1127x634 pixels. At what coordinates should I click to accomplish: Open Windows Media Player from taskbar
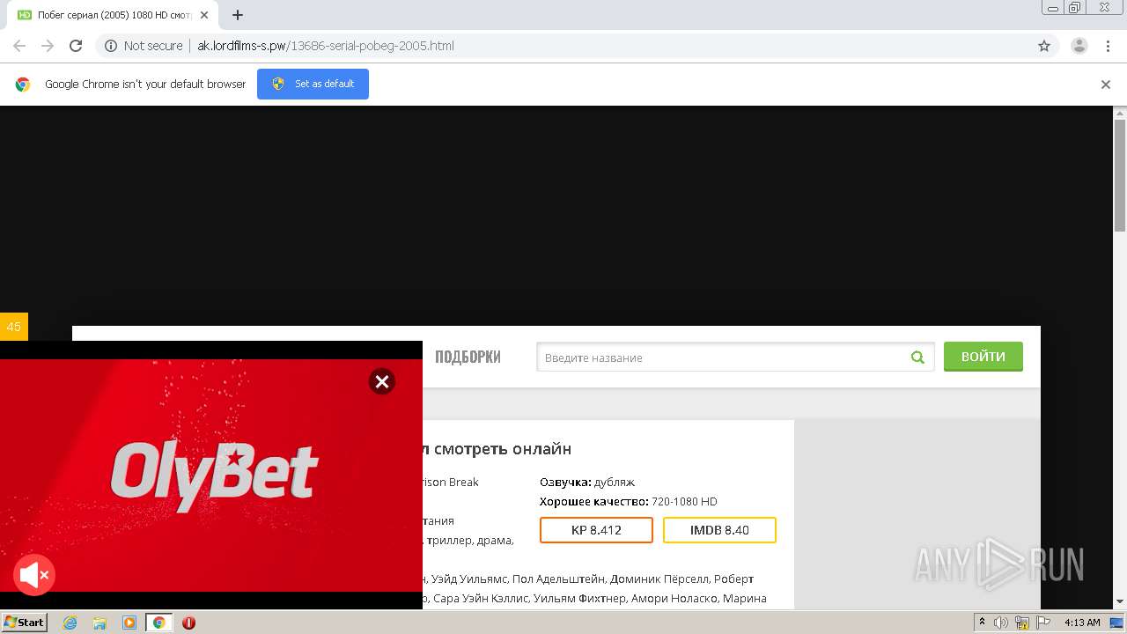(129, 623)
